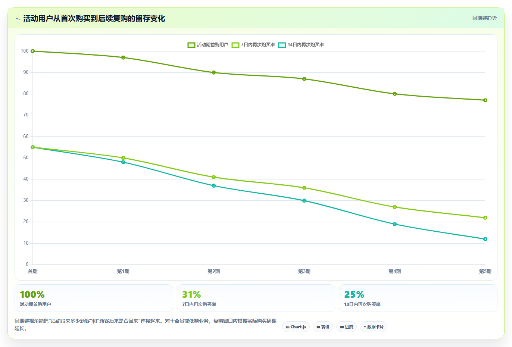Screen dimensions: 512x347
Task: Click the 第1期 x-axis label
Action: 123,271
